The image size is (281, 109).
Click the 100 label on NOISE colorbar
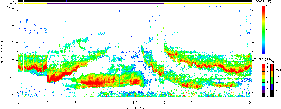pyautogui.click(x=276, y=83)
